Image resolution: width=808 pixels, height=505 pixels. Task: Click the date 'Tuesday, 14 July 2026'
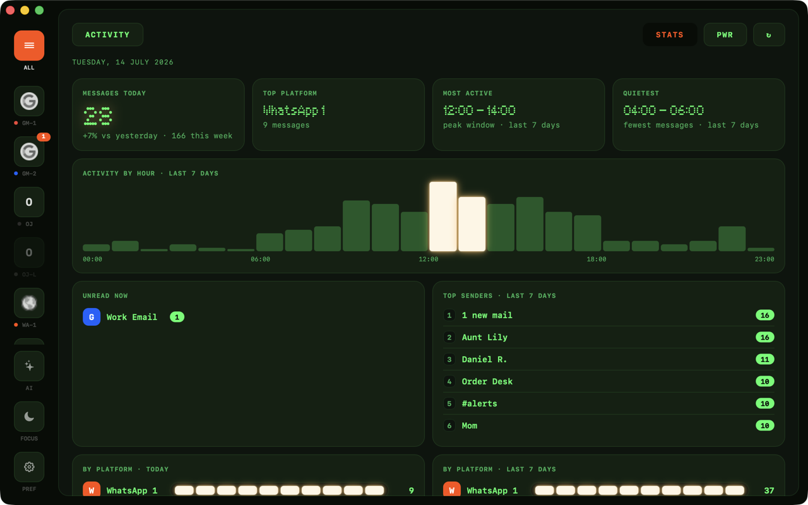click(x=123, y=62)
